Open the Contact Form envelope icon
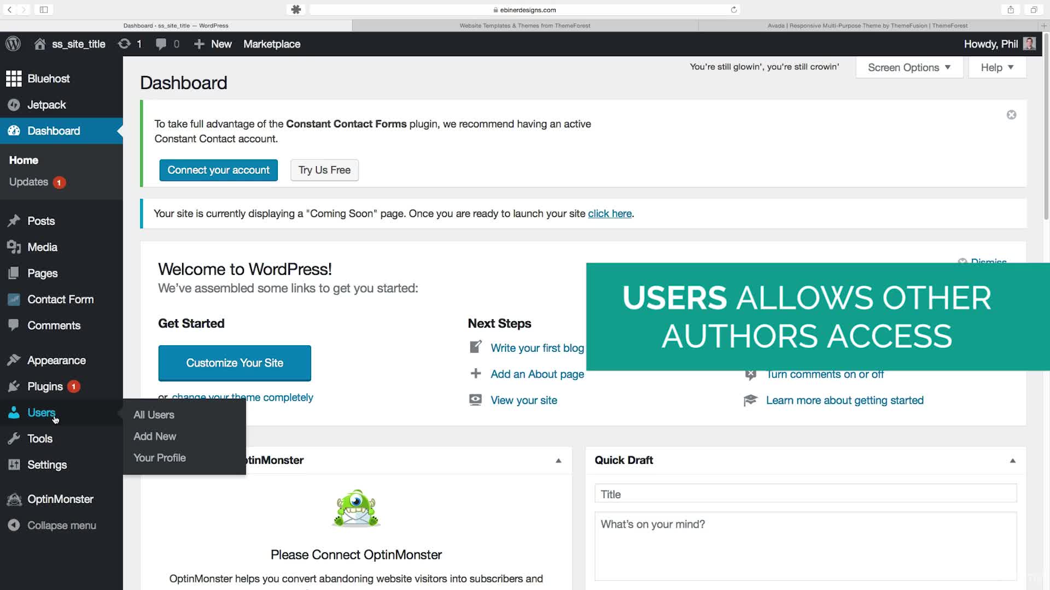Image resolution: width=1050 pixels, height=590 pixels. (14, 299)
